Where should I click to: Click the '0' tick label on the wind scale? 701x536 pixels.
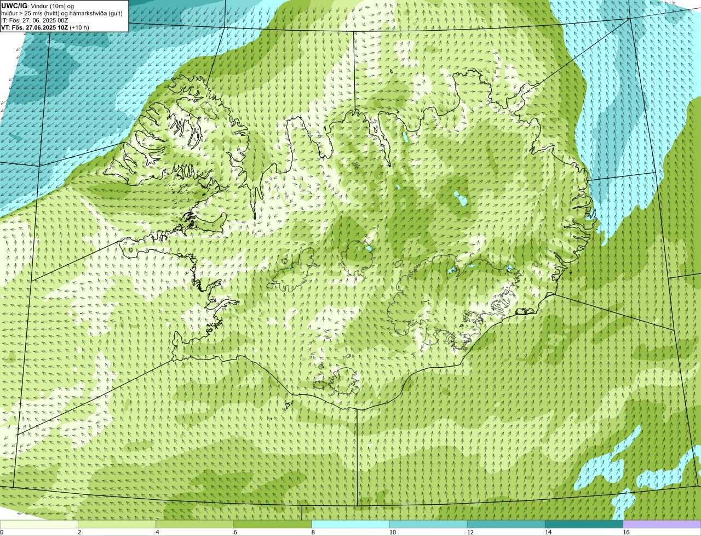2,532
